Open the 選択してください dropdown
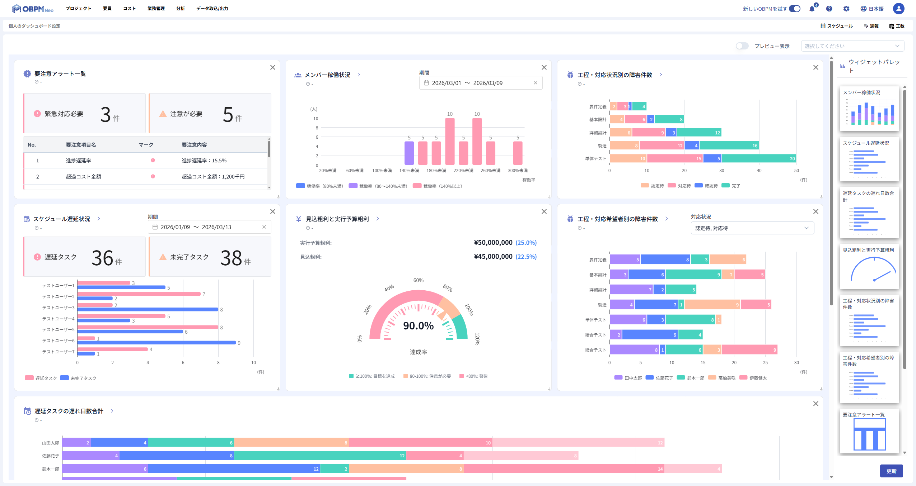This screenshot has width=916, height=486. 852,46
